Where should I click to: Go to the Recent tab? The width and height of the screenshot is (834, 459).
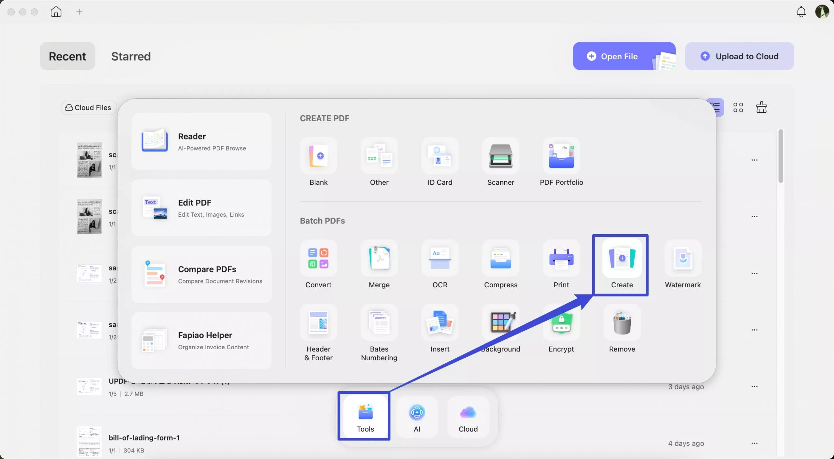coord(67,56)
